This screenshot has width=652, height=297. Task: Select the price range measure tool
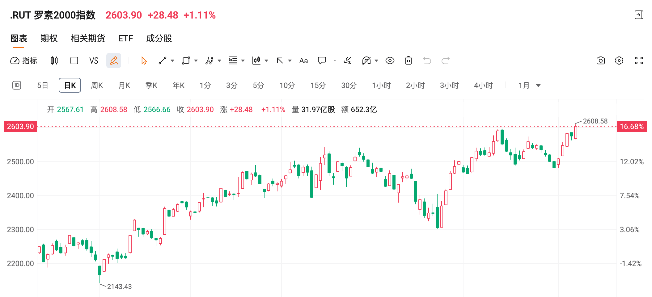point(256,61)
